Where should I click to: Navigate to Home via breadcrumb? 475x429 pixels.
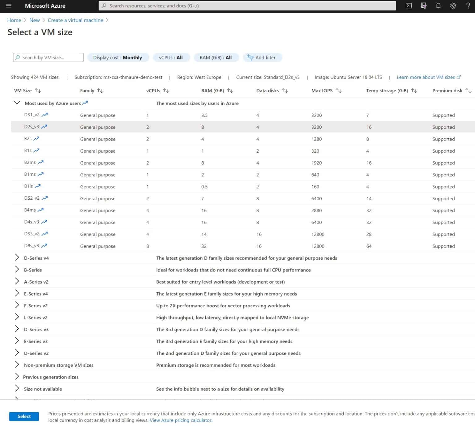point(14,20)
